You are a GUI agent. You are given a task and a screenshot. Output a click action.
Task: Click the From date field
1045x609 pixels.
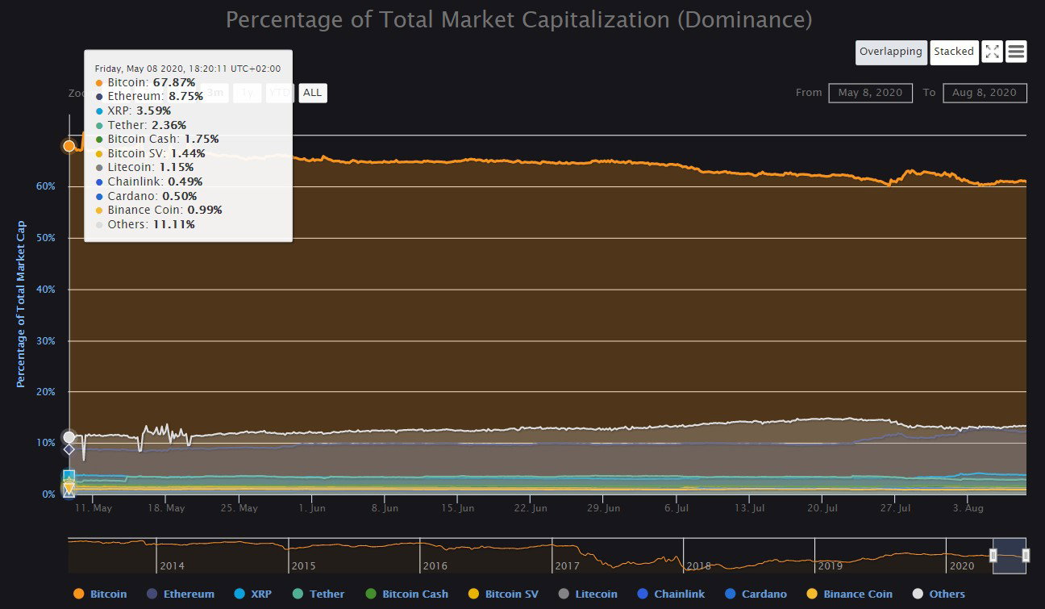tap(870, 93)
